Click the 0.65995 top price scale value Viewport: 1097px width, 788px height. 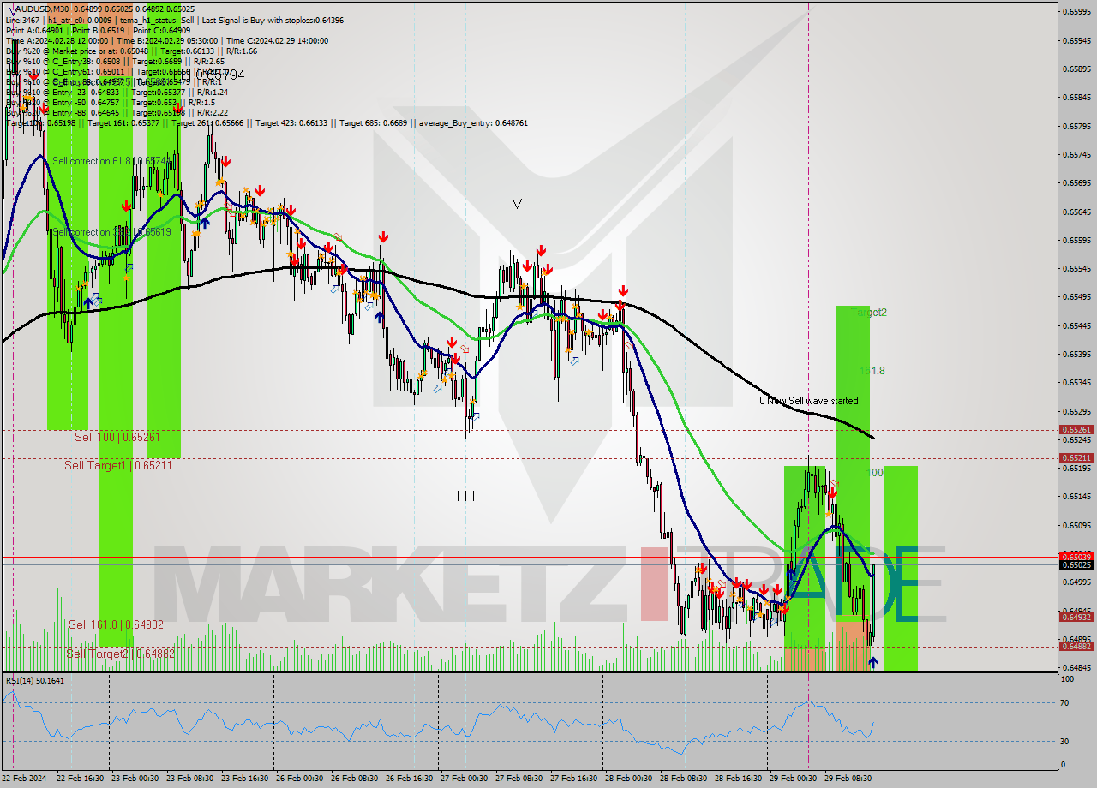(x=1076, y=11)
